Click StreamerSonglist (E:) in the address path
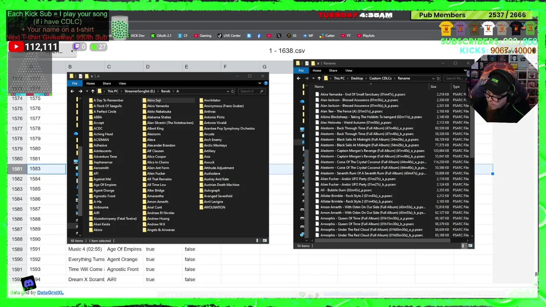 coord(139,91)
